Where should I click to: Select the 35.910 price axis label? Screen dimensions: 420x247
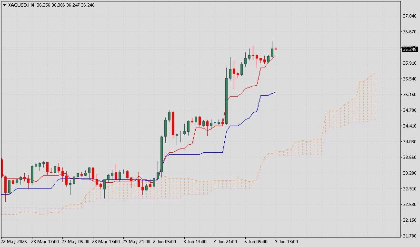(x=410, y=63)
